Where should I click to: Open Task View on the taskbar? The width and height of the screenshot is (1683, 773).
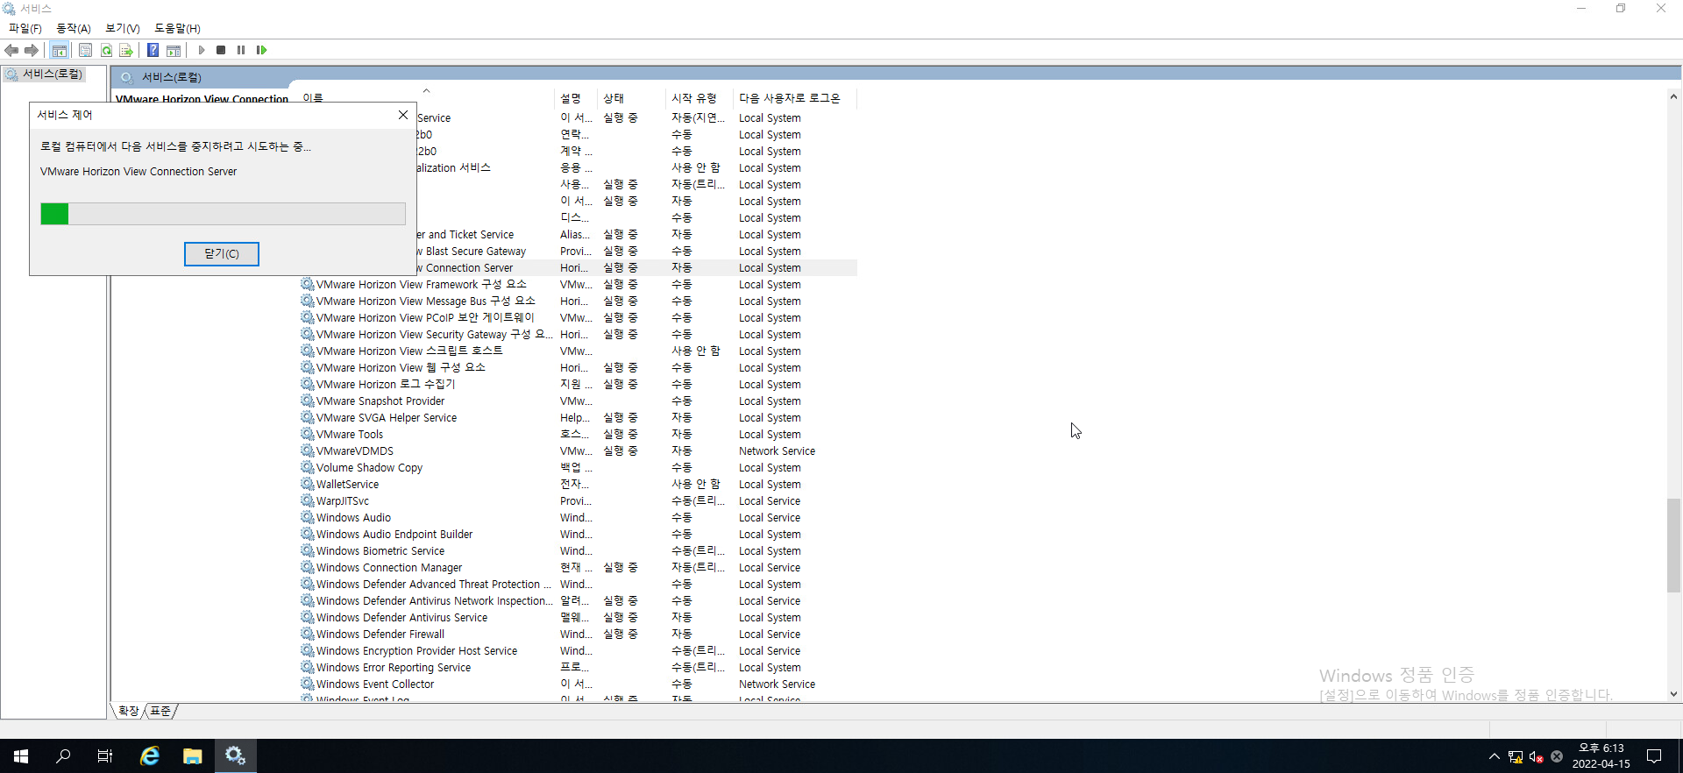(105, 755)
